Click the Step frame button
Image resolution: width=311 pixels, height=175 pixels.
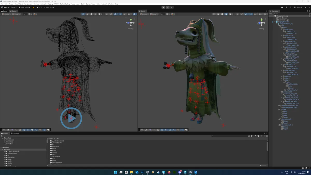(172, 8)
